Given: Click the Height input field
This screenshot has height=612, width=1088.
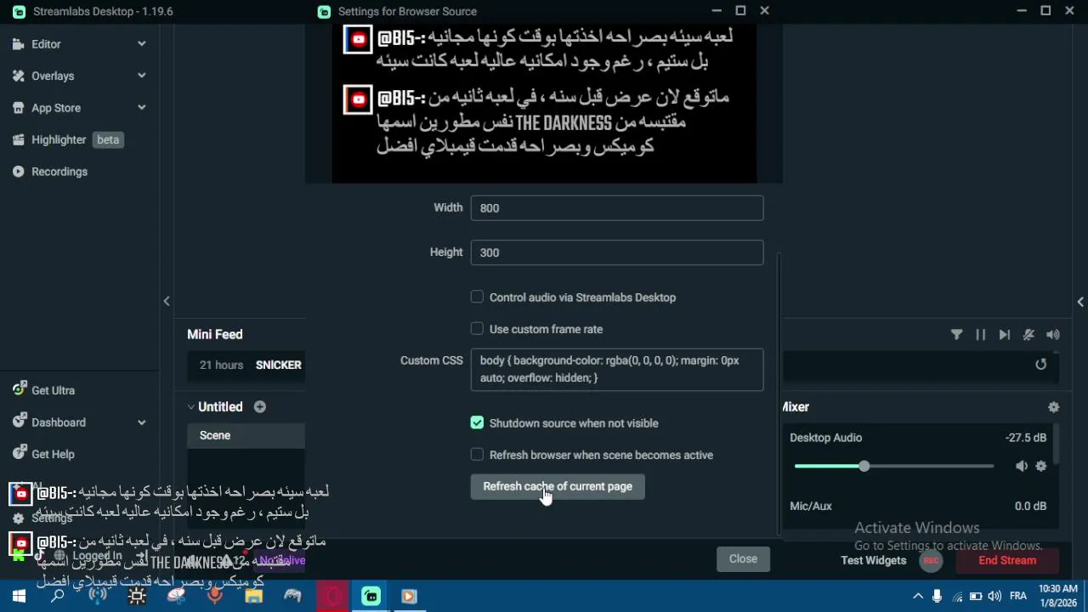Looking at the screenshot, I should (x=617, y=252).
